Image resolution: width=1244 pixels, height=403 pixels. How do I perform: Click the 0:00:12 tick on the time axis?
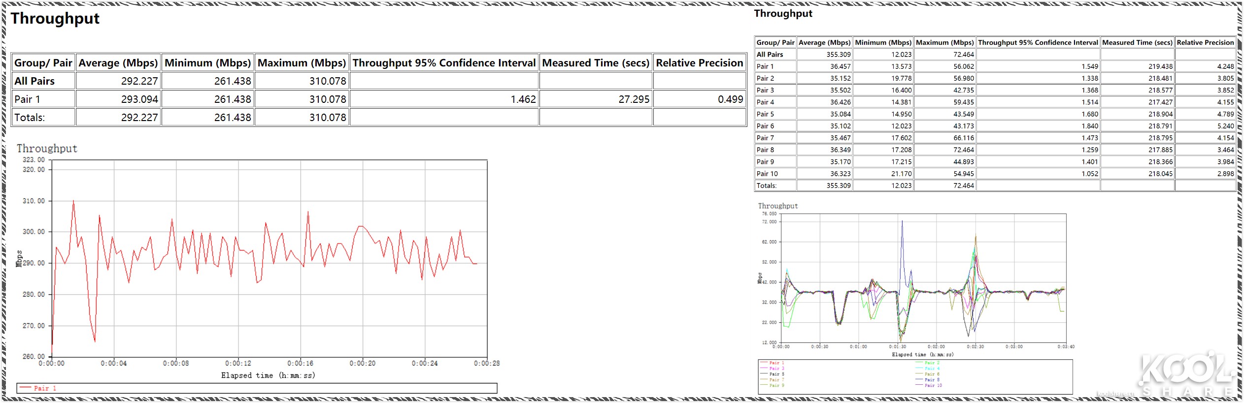click(x=238, y=364)
